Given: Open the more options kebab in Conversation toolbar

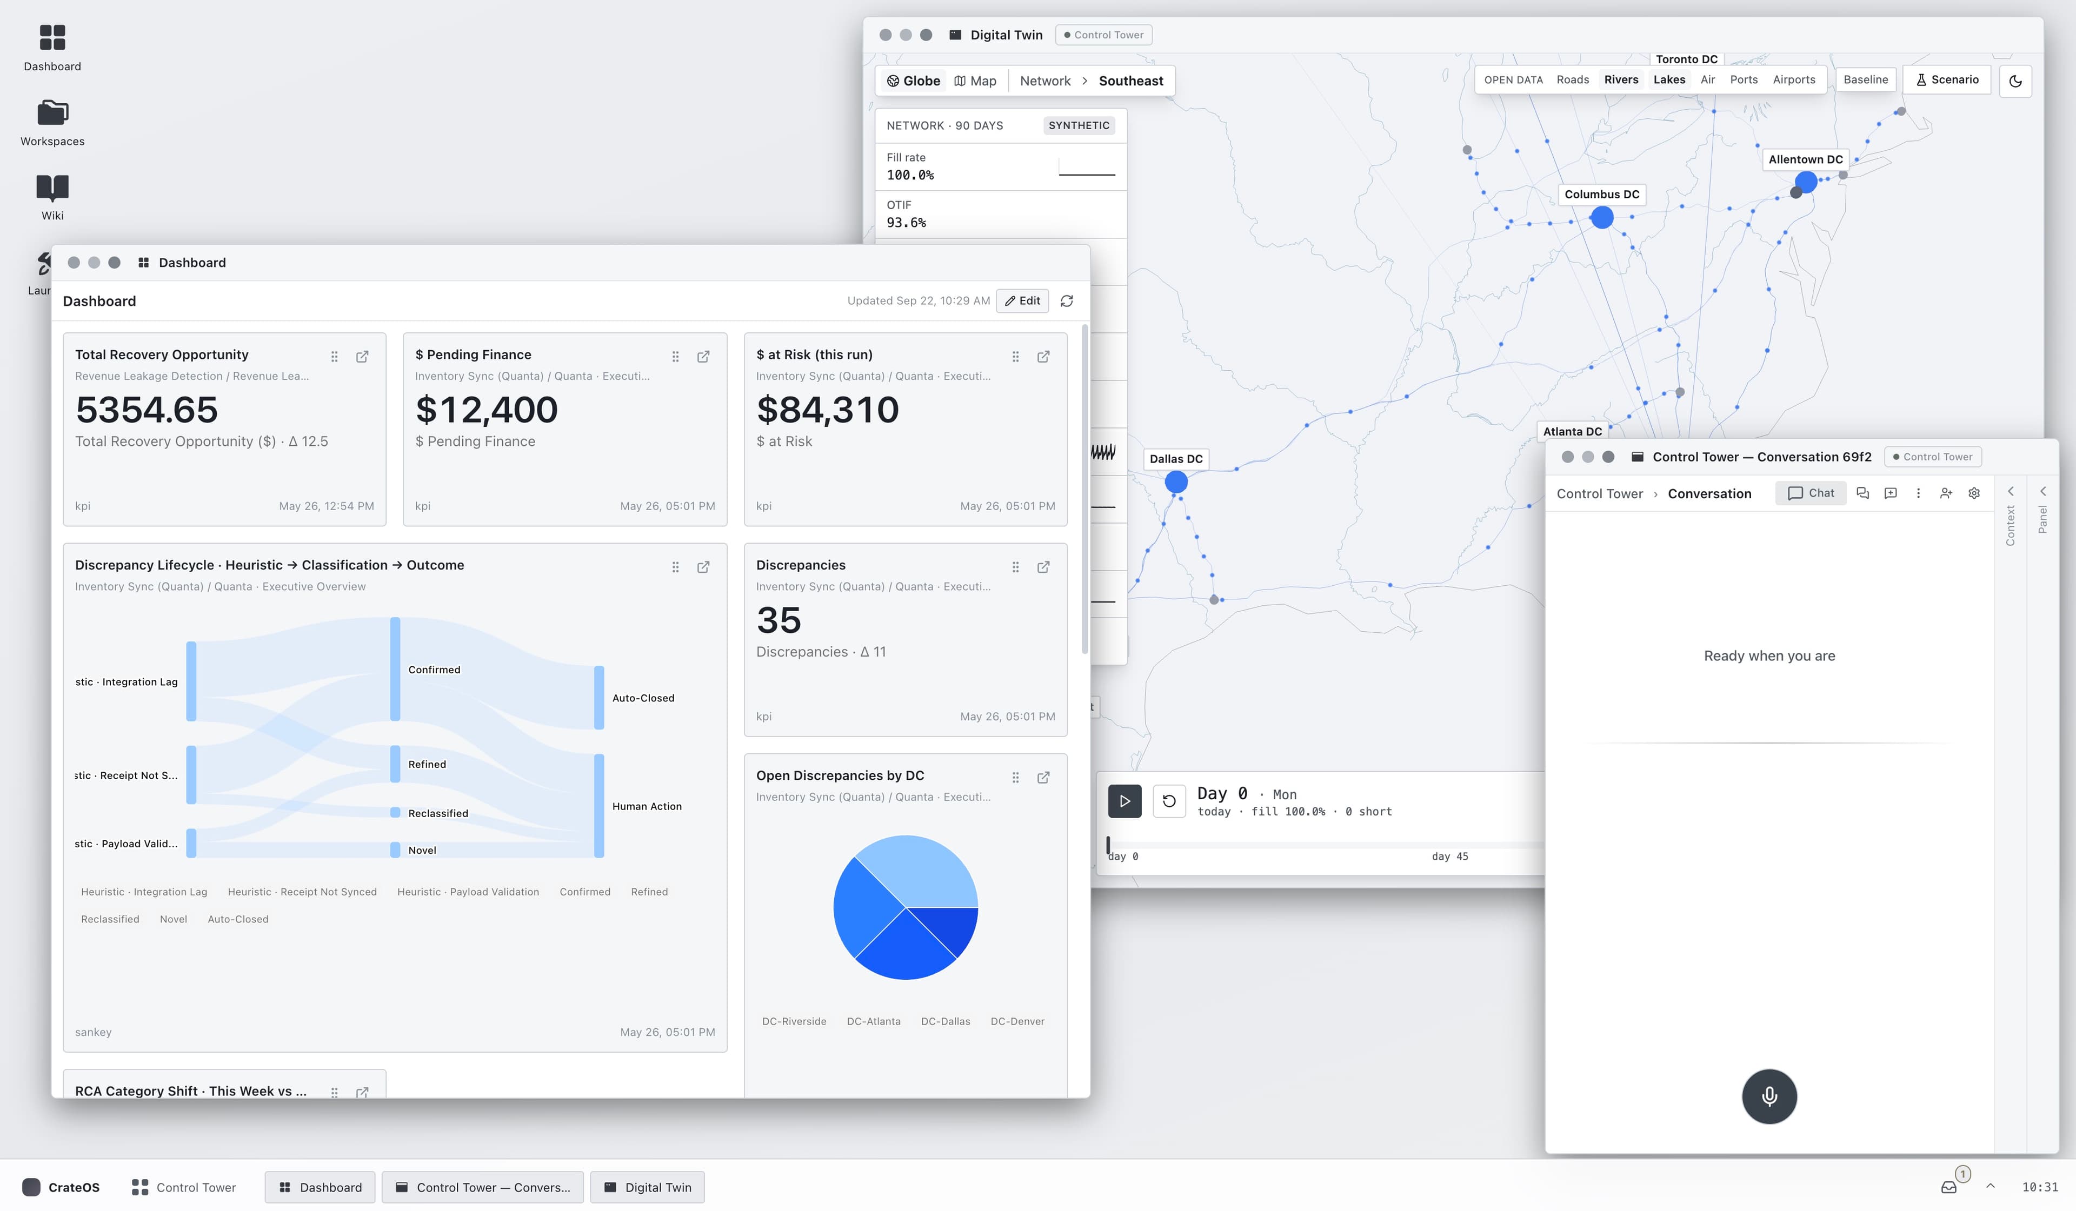Looking at the screenshot, I should 1918,493.
